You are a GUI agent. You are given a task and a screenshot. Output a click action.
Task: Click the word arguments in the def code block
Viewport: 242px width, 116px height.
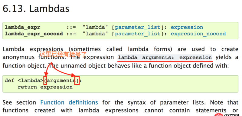click(x=61, y=81)
